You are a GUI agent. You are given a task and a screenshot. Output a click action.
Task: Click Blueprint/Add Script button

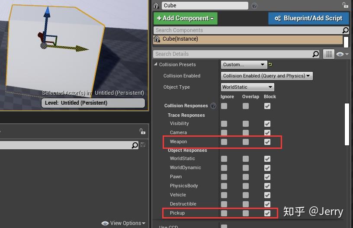[x=308, y=18]
